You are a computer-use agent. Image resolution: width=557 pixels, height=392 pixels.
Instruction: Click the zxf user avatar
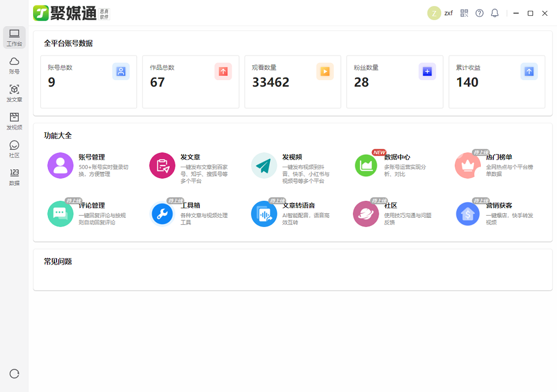[x=434, y=13]
